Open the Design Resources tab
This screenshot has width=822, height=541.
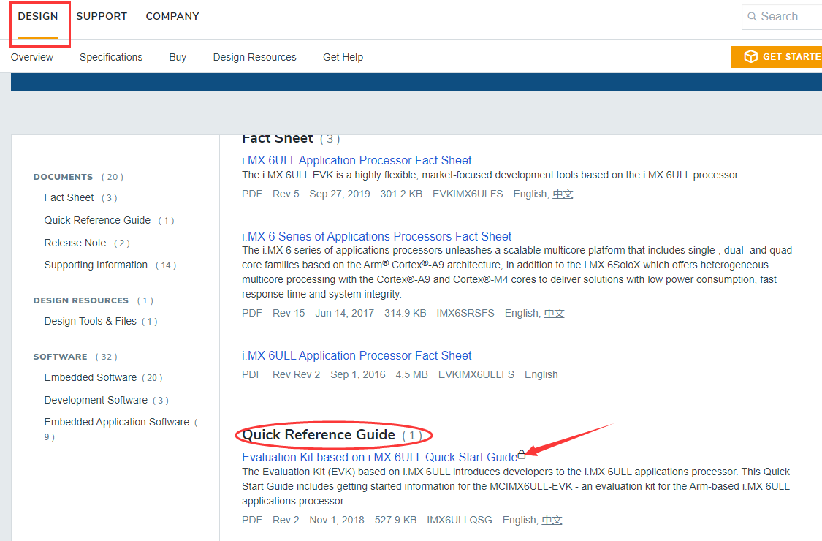[255, 57]
